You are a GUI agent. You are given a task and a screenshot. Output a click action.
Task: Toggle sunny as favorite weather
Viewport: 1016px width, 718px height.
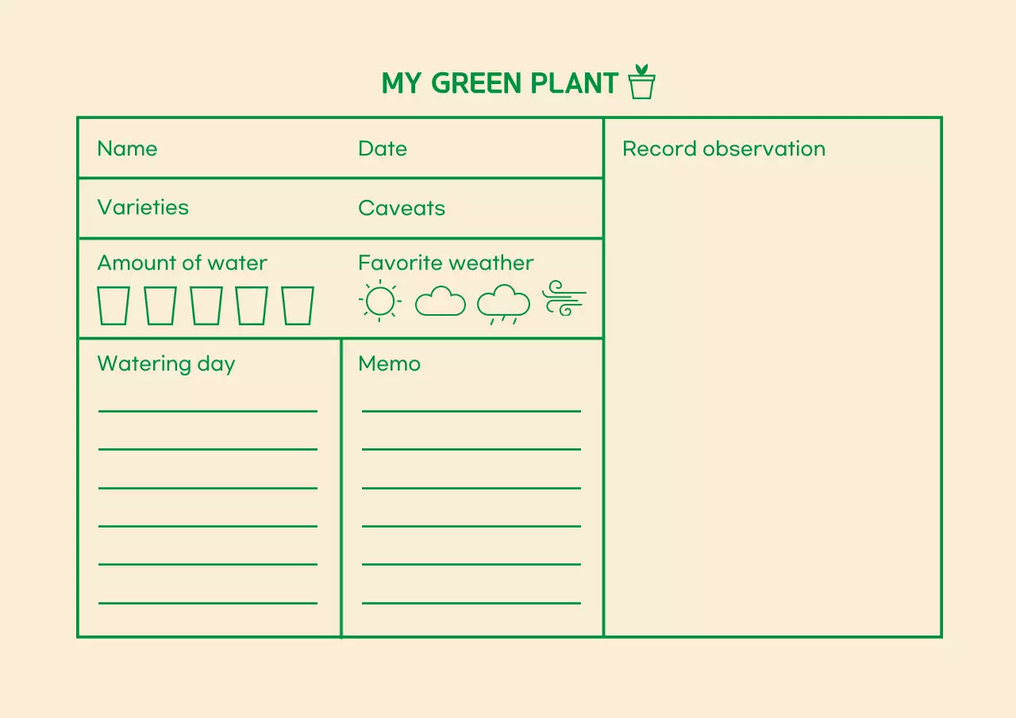tap(379, 301)
